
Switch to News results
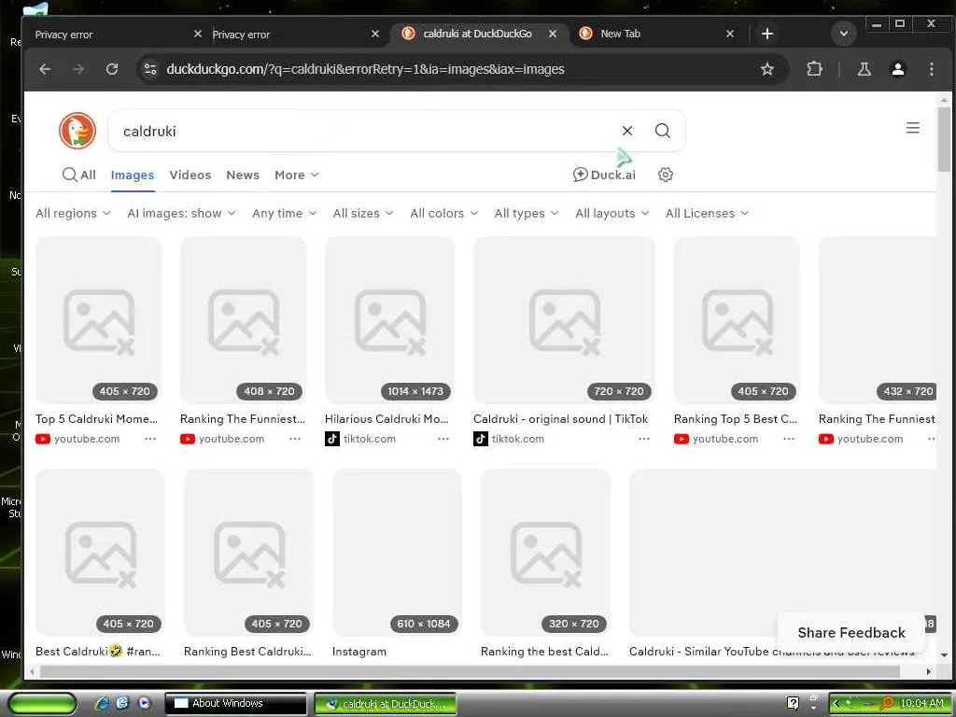click(x=243, y=175)
